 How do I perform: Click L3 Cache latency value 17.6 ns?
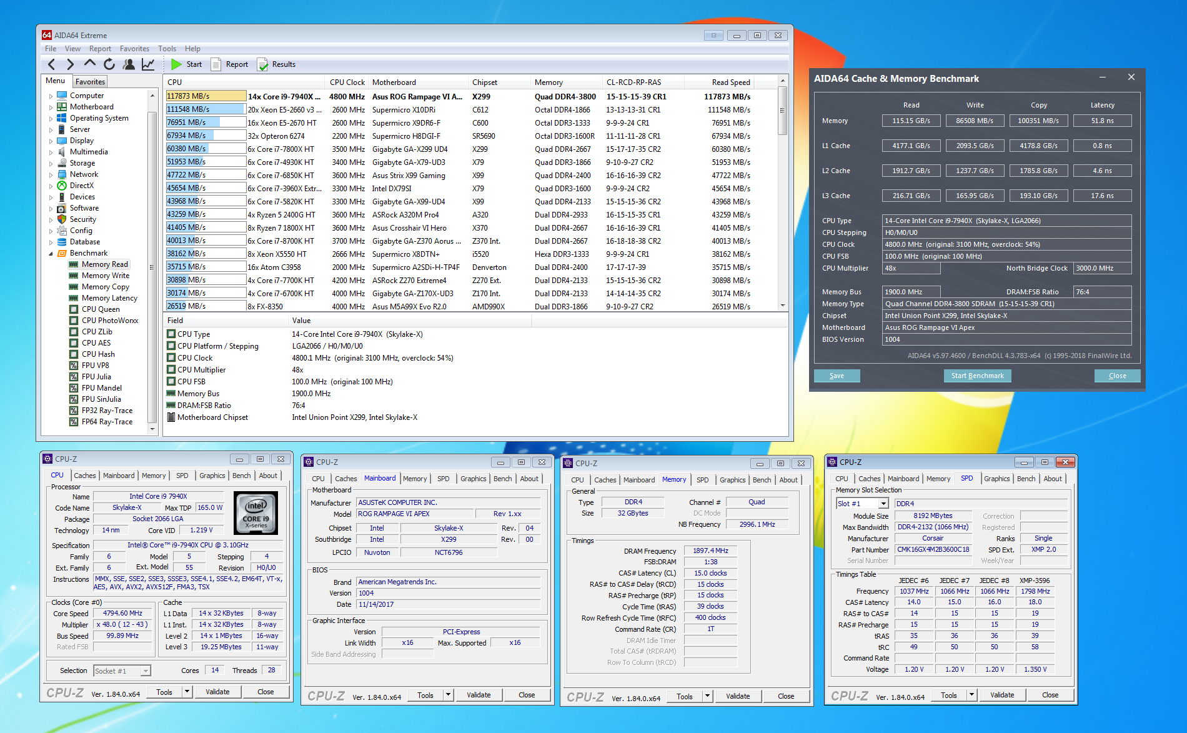pos(1102,196)
